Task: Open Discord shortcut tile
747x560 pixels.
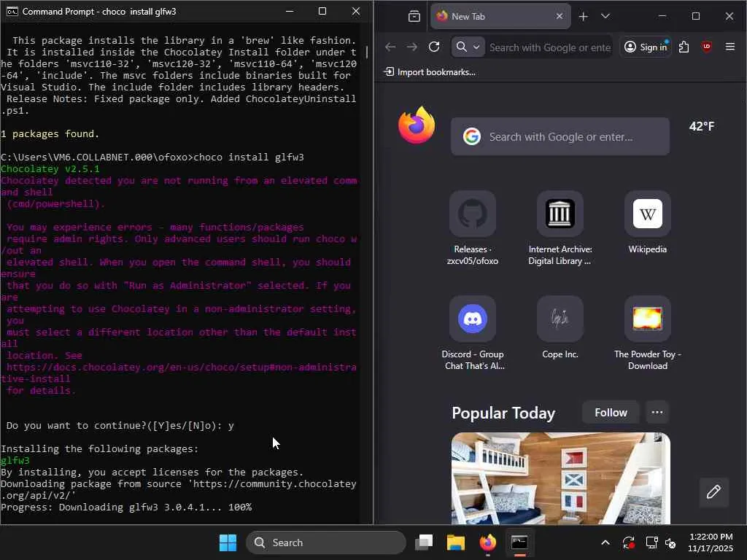Action: pos(472,333)
